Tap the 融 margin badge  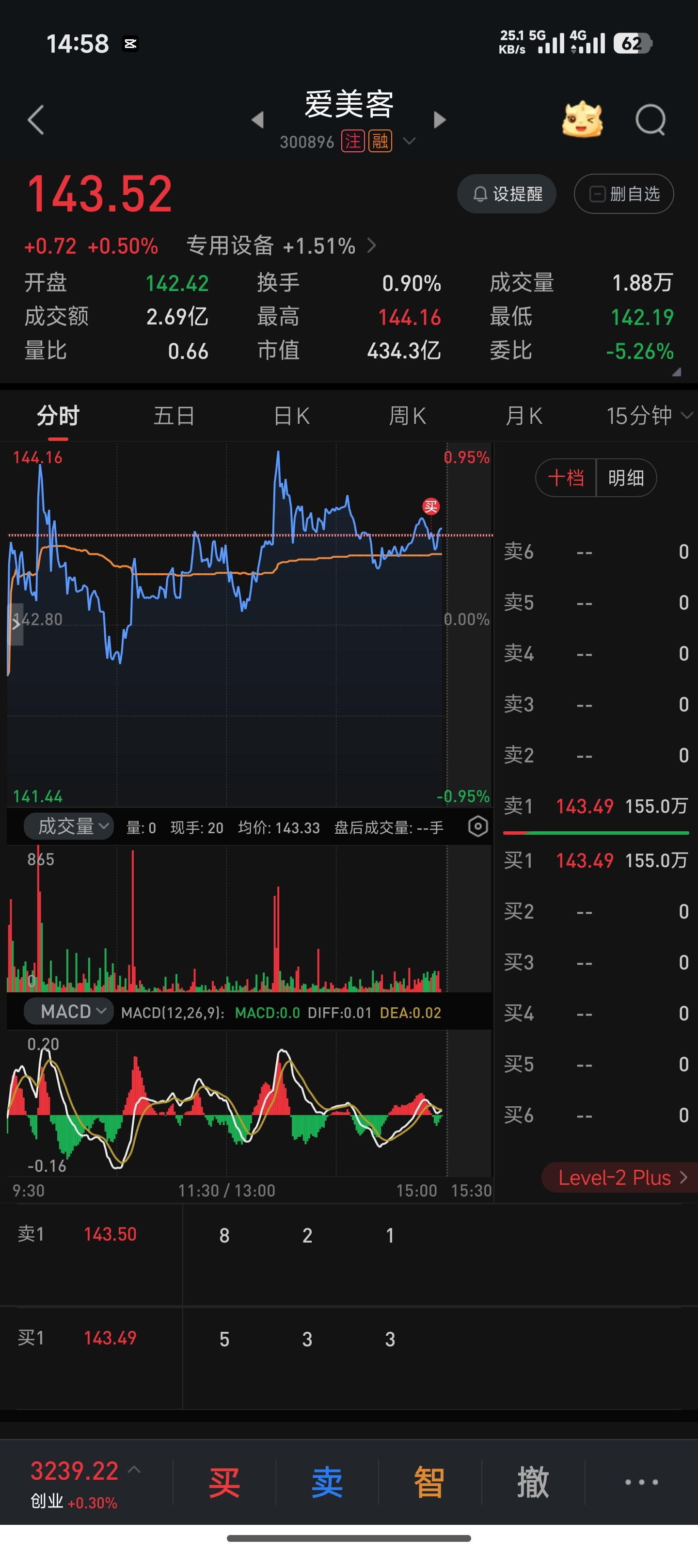click(380, 142)
